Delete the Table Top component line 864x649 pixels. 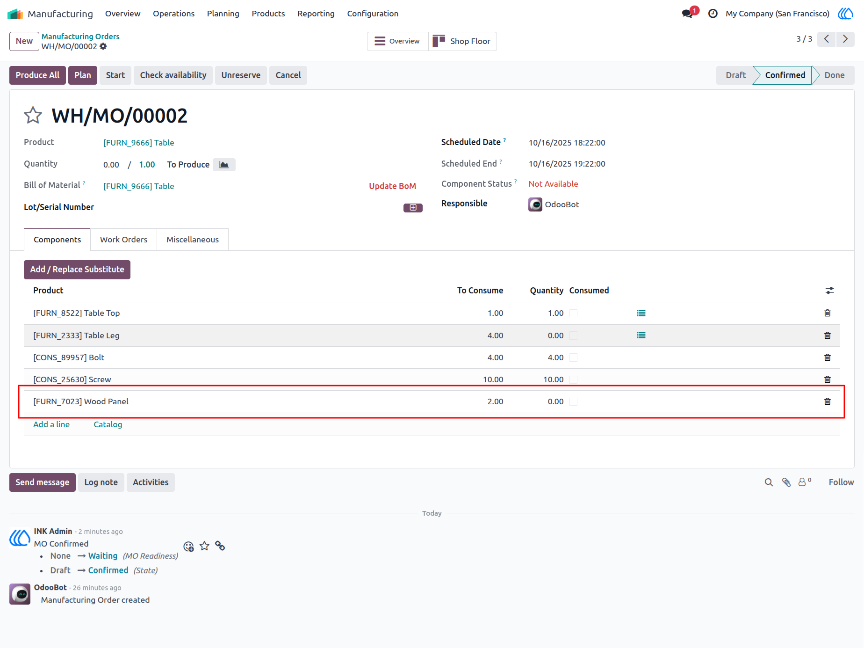point(827,313)
